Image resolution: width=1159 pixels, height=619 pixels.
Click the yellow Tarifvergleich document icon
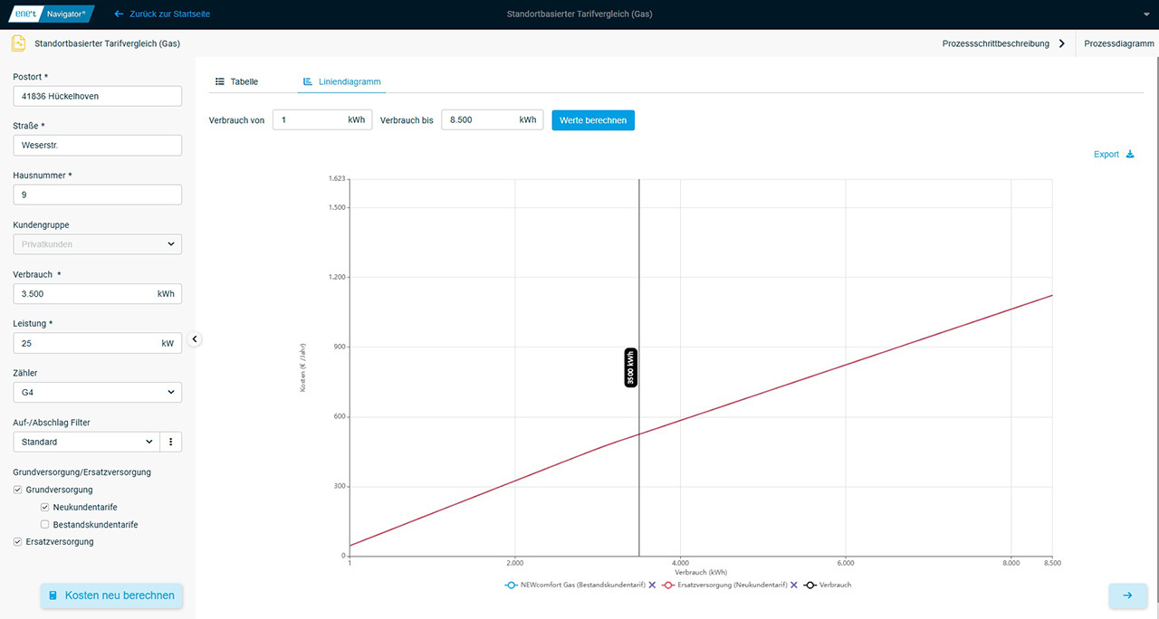click(x=18, y=43)
